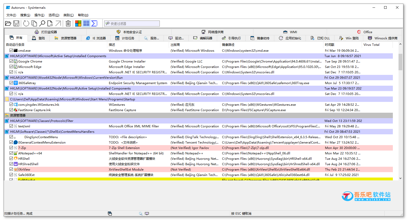Open the 帮助(H) menu
407x220 pixels.
[x=83, y=15]
